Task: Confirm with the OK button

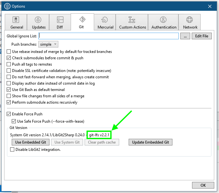Action: point(203,185)
